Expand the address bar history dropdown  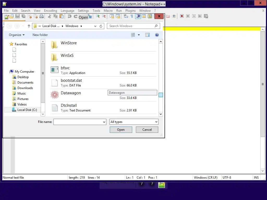click(95, 26)
